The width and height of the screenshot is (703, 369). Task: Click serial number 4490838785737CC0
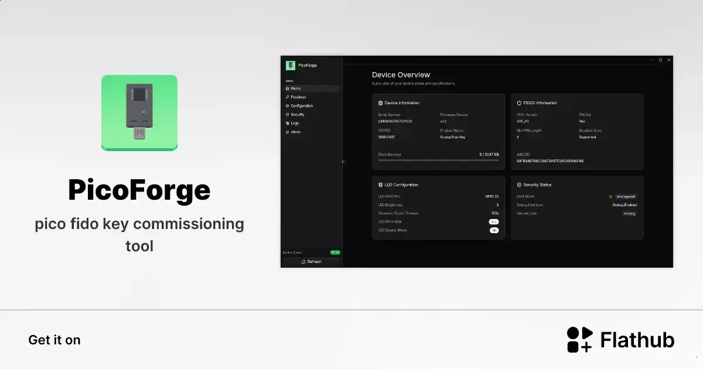tap(395, 121)
